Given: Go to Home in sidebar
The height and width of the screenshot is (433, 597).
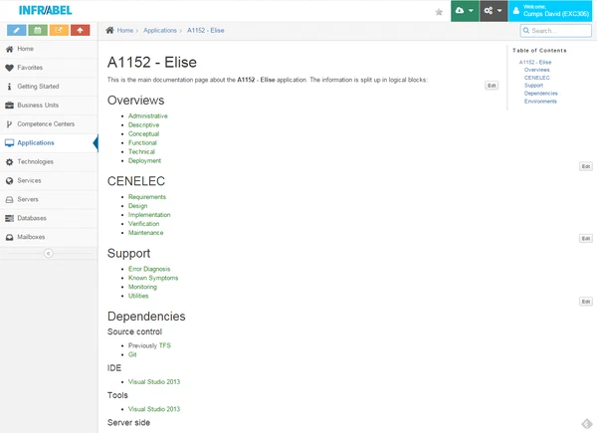Looking at the screenshot, I should 49,49.
